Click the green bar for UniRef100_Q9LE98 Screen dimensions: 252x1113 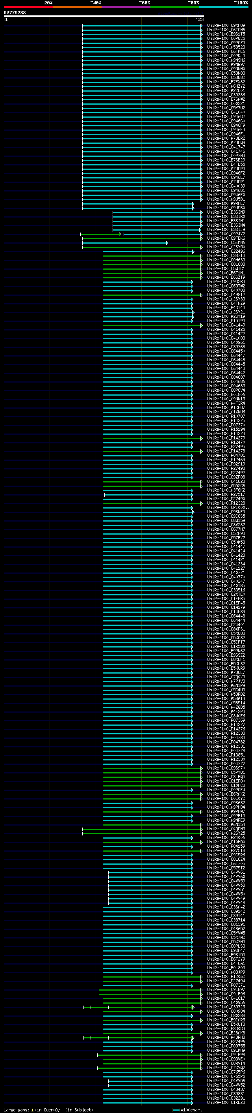150,1055
